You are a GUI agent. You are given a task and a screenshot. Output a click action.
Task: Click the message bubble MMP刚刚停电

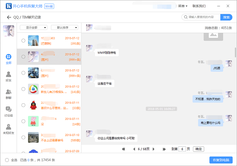point(107,53)
